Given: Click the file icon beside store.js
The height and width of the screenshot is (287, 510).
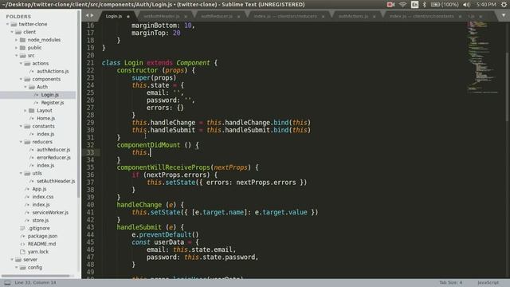Looking at the screenshot, I should (27, 220).
